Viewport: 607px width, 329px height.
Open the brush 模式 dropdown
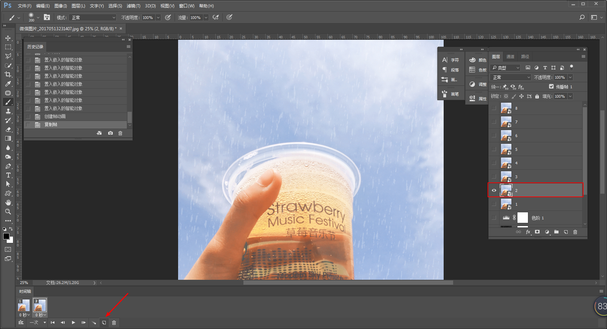[93, 18]
